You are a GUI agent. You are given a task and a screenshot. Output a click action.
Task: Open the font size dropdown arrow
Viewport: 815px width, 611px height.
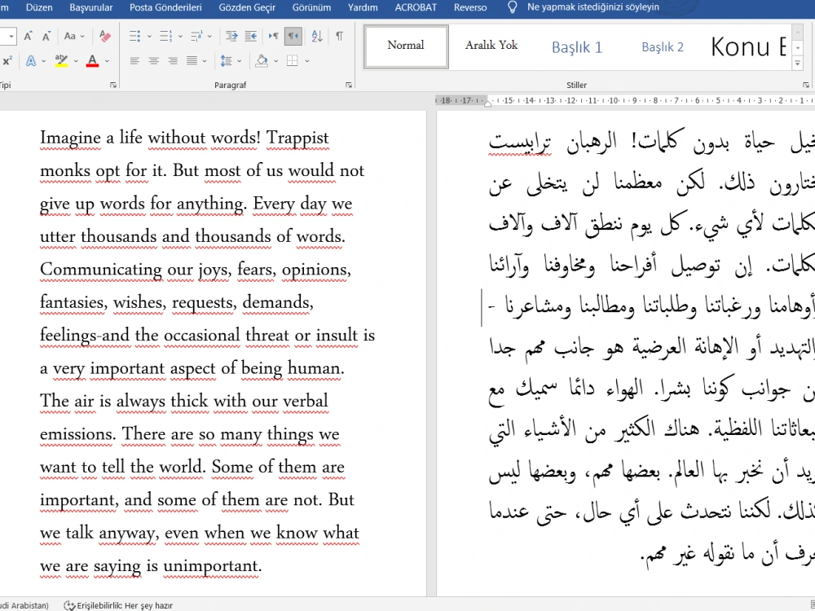pyautogui.click(x=11, y=37)
